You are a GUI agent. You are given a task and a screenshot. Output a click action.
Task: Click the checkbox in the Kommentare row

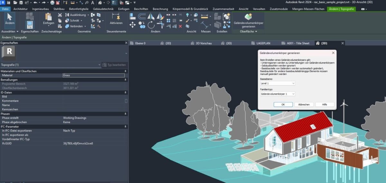[126, 101]
